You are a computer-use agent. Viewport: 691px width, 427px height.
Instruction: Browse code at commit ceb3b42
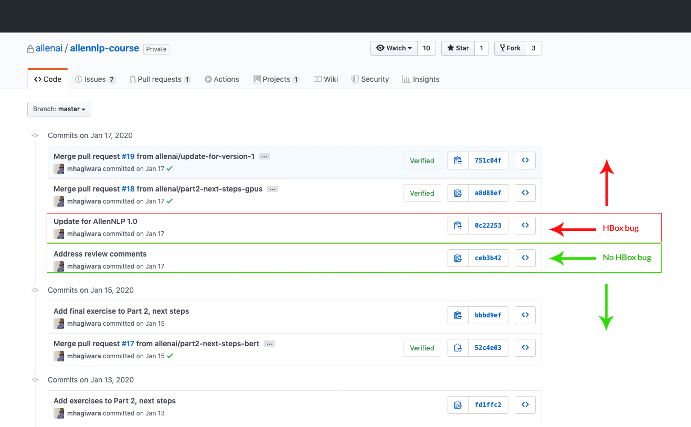click(x=525, y=258)
